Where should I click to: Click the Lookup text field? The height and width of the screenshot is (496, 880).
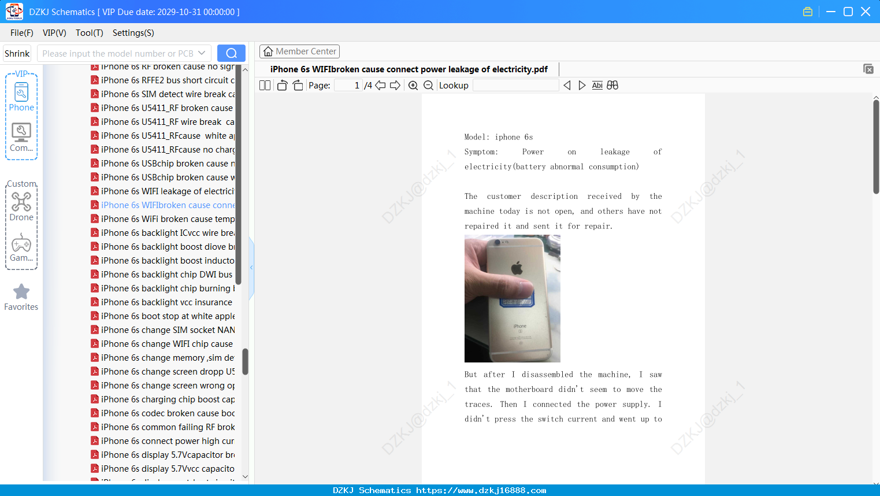tap(515, 86)
